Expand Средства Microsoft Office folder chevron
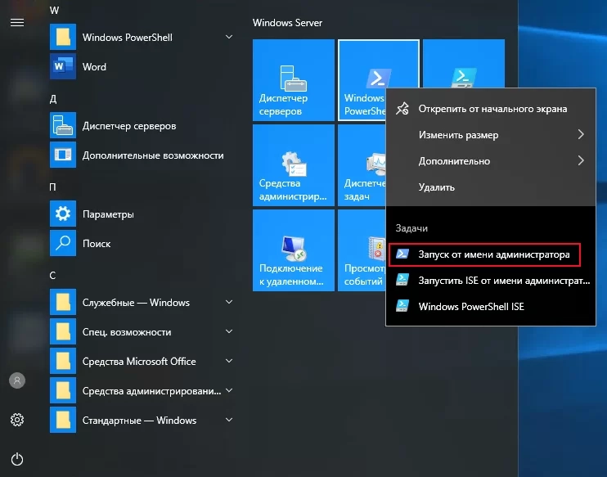This screenshot has width=607, height=477. click(x=229, y=361)
